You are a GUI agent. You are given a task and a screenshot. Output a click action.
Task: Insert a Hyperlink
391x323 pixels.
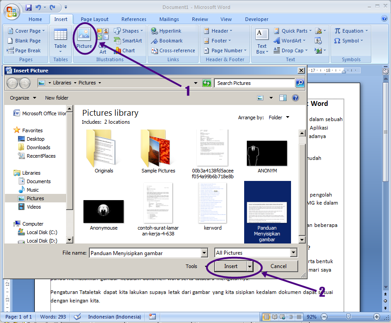coord(166,31)
